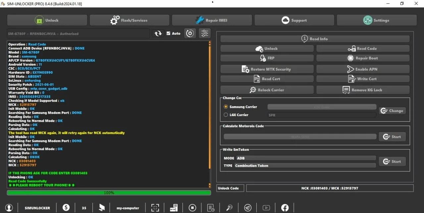424x213 pixels.
Task: Click the Security Patch : 2021-06-01 line
Action: (x=31, y=85)
